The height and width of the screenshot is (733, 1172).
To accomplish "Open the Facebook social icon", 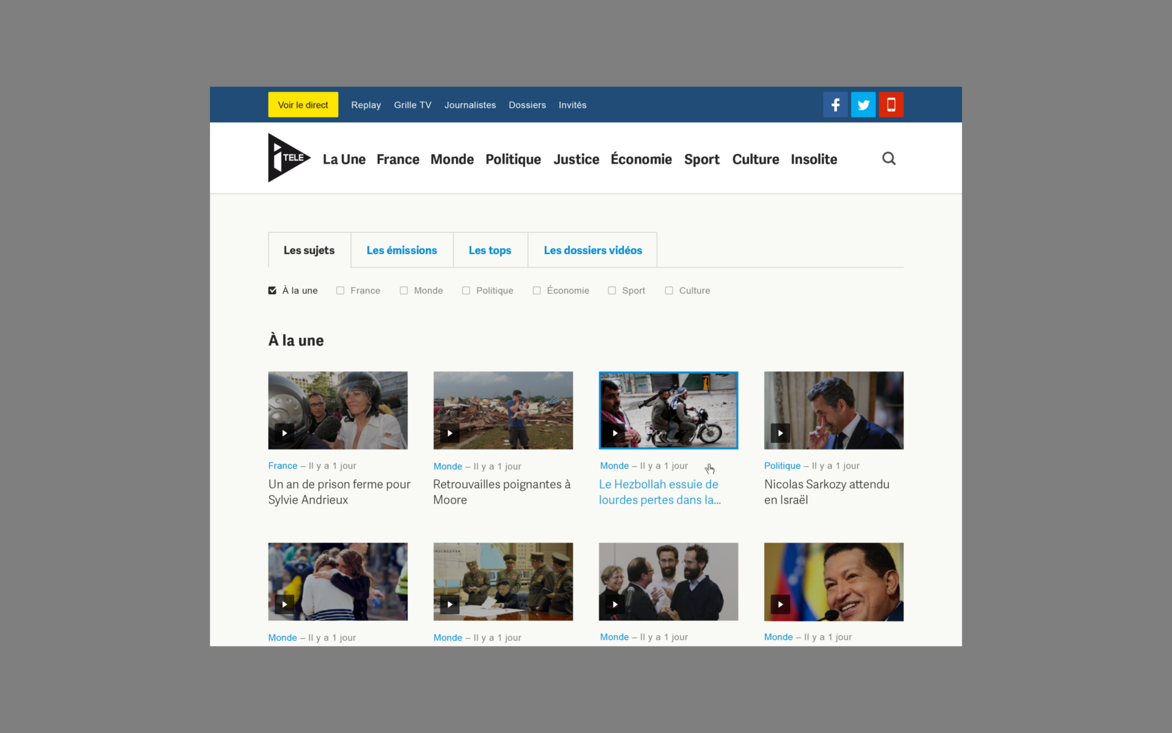I will pos(835,104).
